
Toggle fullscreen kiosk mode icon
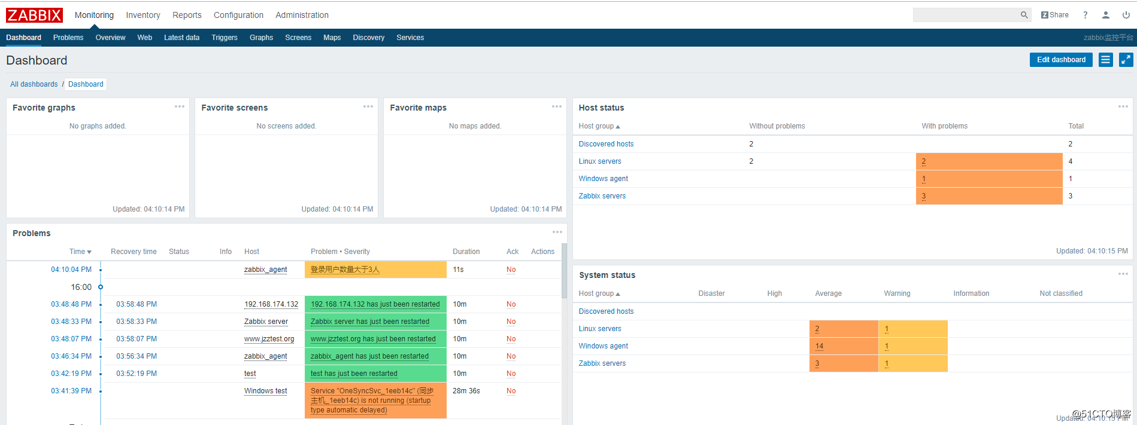[x=1126, y=60]
